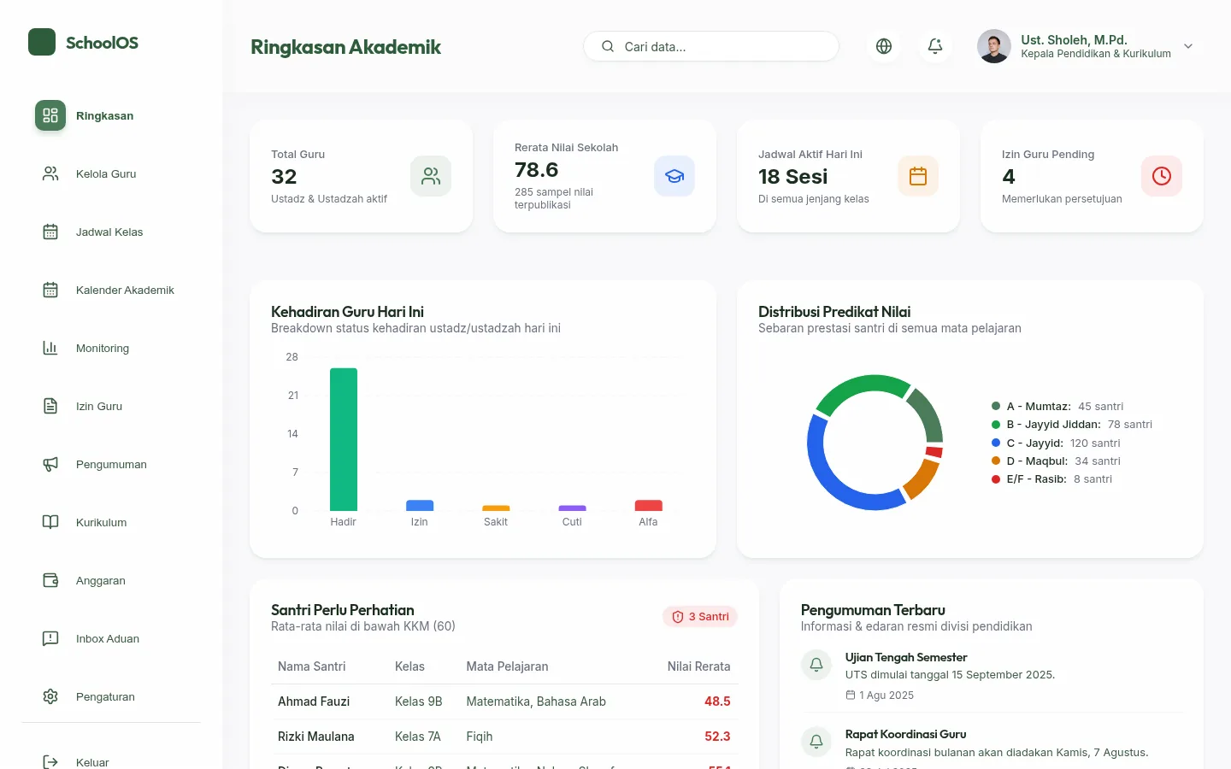Expand the user profile dropdown chevron
The image size is (1231, 769).
point(1188,46)
